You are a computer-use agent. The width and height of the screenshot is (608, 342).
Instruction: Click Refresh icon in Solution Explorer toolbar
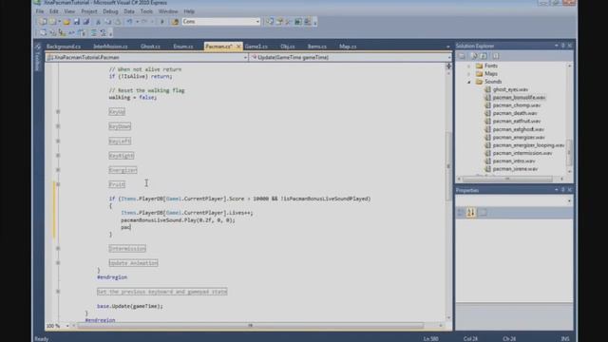coord(484,56)
